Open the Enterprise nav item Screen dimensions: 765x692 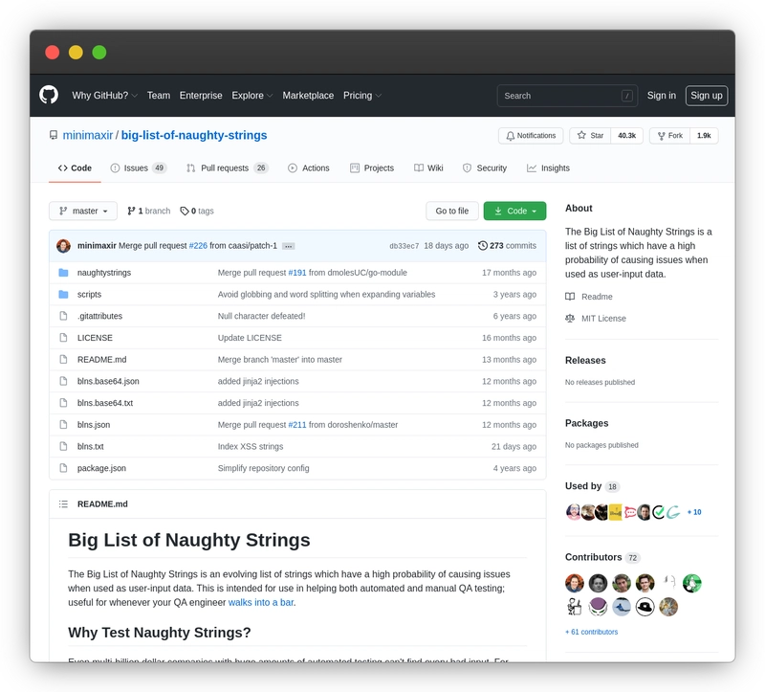tap(201, 95)
